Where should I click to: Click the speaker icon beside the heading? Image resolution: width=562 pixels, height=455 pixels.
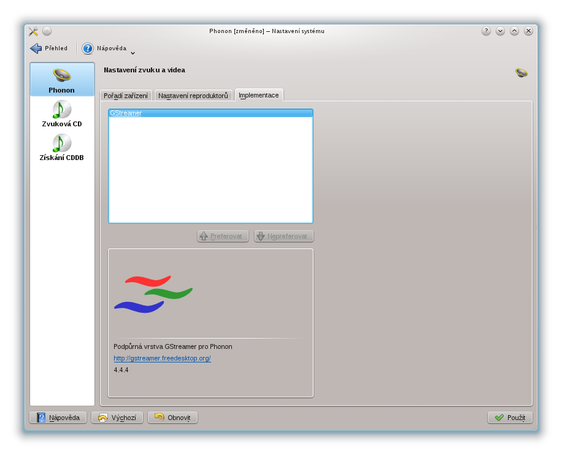[x=522, y=73]
